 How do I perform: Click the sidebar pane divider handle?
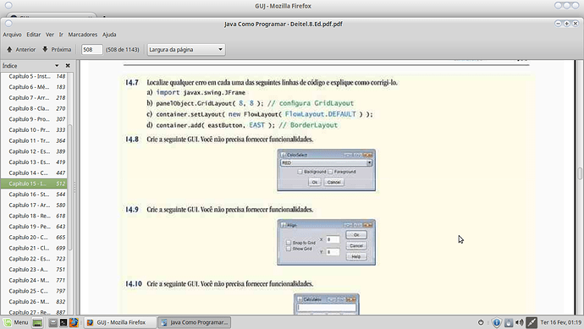pos(74,187)
